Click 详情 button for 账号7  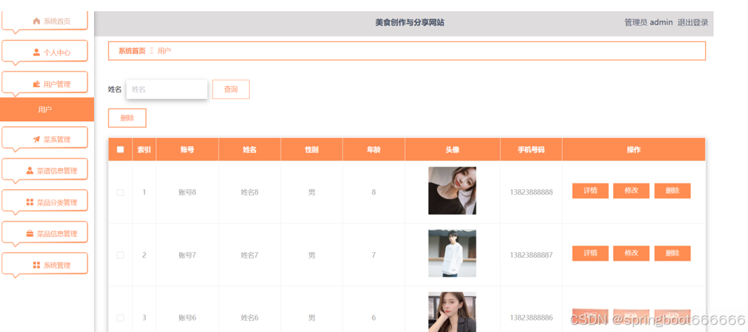[590, 254]
